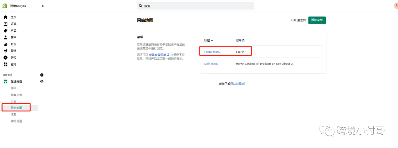
Task: Open the 产品 menu item
Action: [x=14, y=31]
